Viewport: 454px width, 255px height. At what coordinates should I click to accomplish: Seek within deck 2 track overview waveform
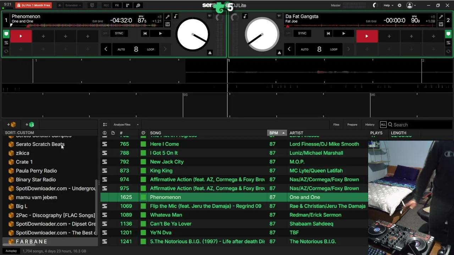click(360, 25)
